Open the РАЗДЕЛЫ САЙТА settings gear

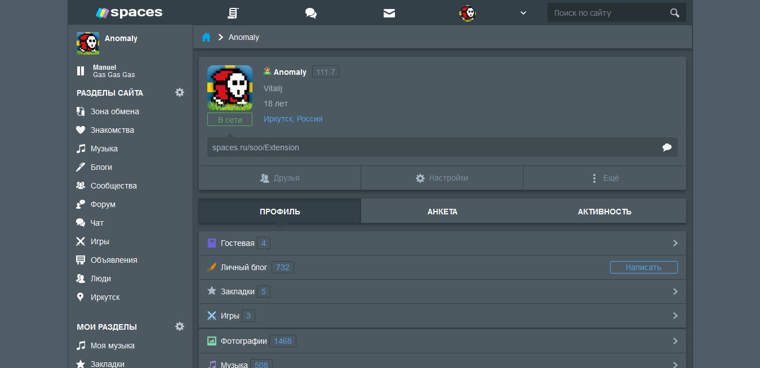coord(179,92)
